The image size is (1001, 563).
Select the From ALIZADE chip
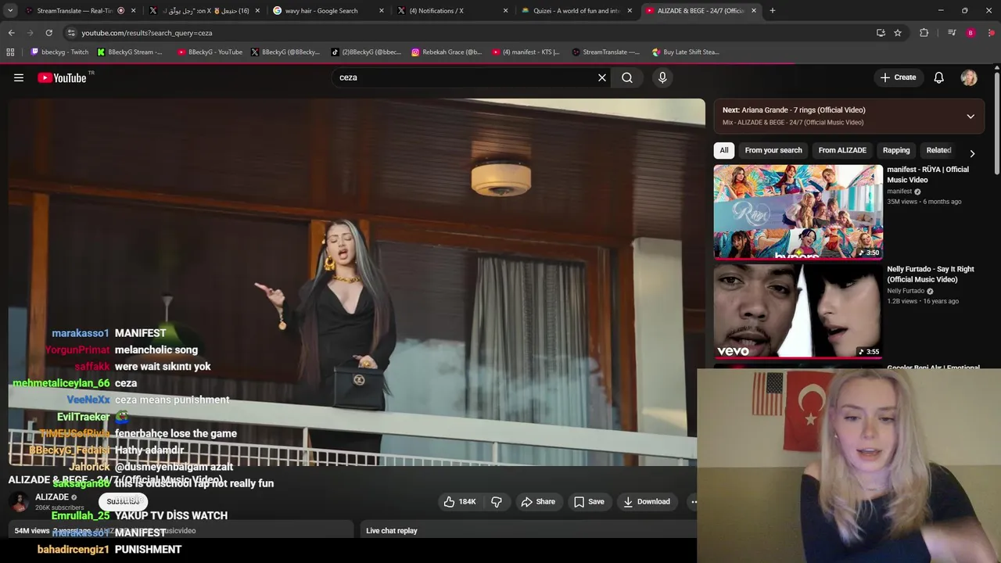coord(842,150)
